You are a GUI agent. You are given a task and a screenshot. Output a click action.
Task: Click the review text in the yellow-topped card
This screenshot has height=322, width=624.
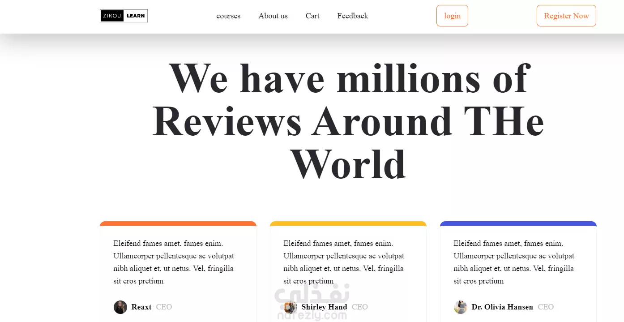tap(344, 262)
